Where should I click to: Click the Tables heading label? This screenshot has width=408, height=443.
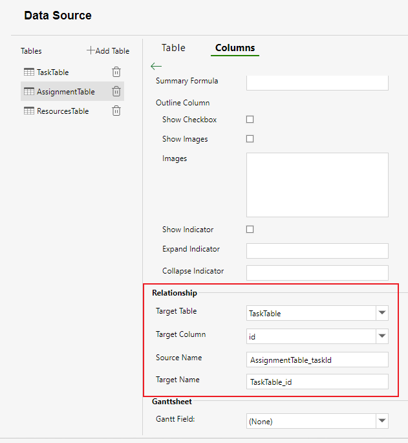31,51
